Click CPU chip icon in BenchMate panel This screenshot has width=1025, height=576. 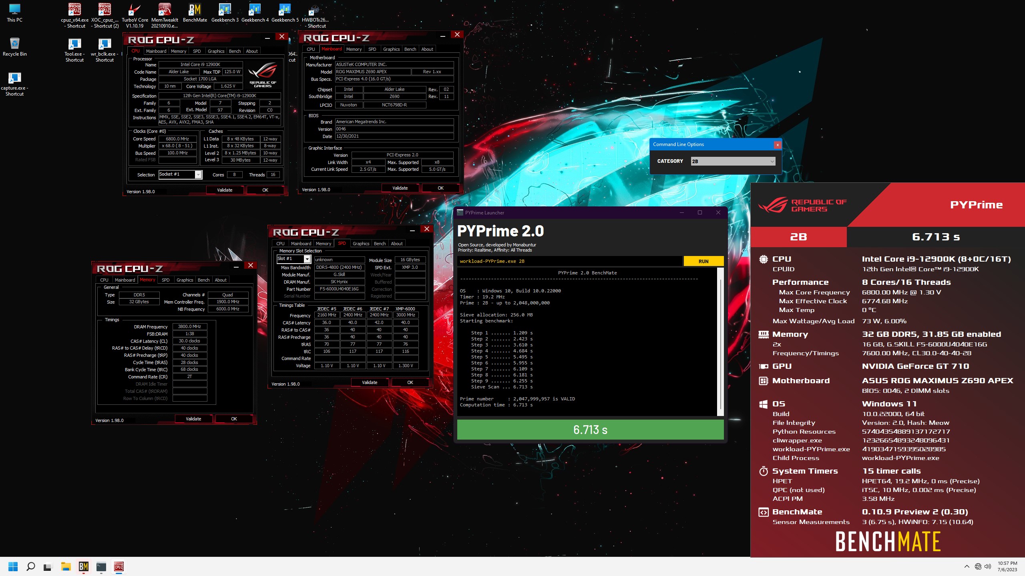(764, 259)
